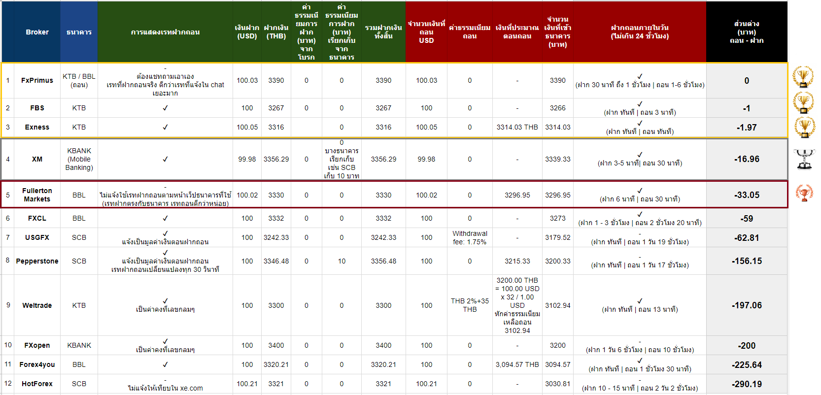Click the "ไม่แจ้งให้เทียบใน xe.com" note
821x395 pixels.
[x=165, y=388]
